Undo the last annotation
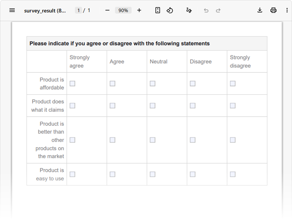Viewport: 292px width, 220px height. pyautogui.click(x=206, y=11)
